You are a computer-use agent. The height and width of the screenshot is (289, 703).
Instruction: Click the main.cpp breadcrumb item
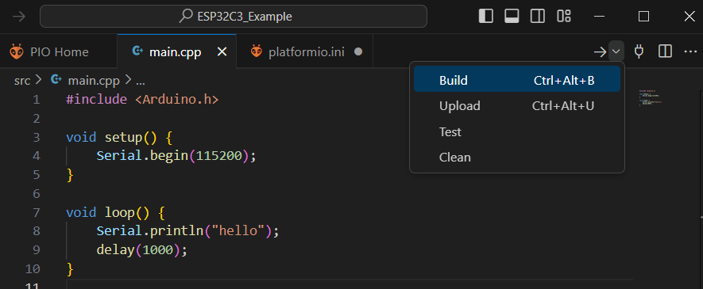click(94, 81)
